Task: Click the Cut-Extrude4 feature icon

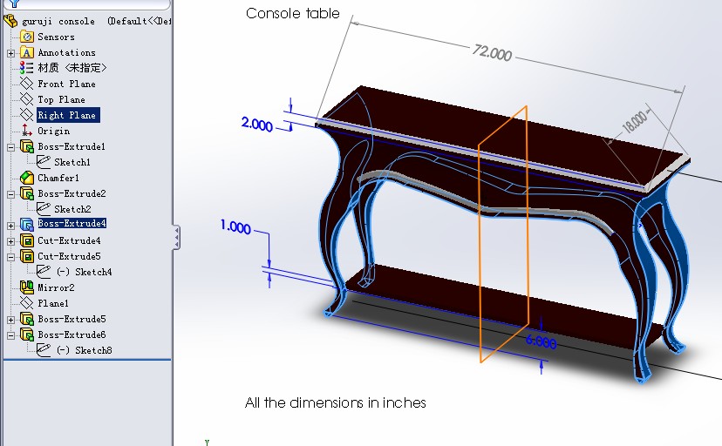Action: click(27, 240)
